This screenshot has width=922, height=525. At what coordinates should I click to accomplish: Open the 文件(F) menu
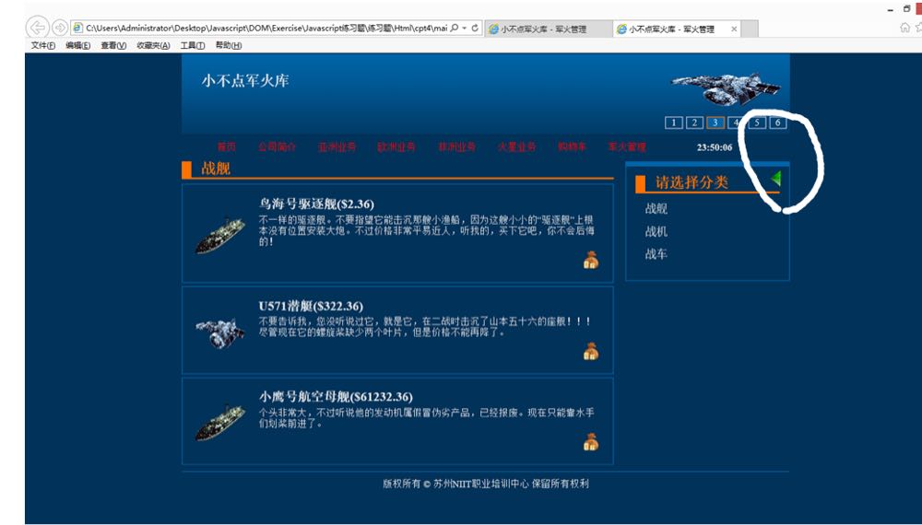point(43,45)
